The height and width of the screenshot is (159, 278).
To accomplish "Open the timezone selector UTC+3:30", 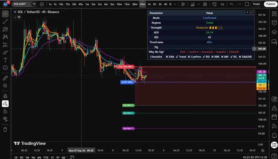I will (255, 157).
